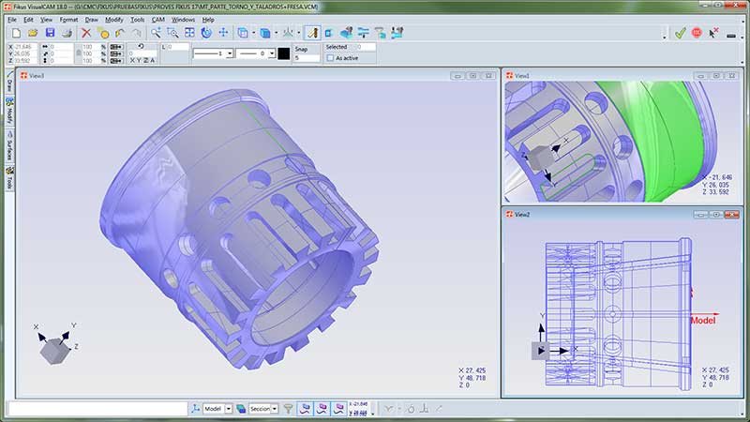The image size is (750, 422).
Task: Click the red stop icon
Action: tap(697, 33)
